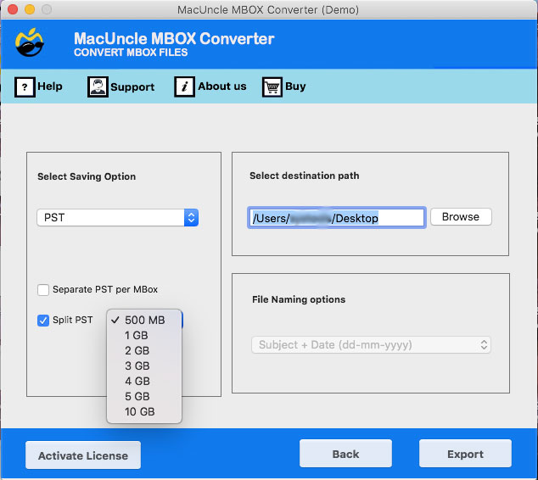Select 500 MB split size
The width and height of the screenshot is (538, 480).
pos(144,320)
